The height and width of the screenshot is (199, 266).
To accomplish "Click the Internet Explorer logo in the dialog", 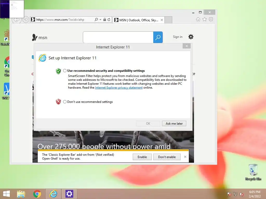I will click(42, 58).
